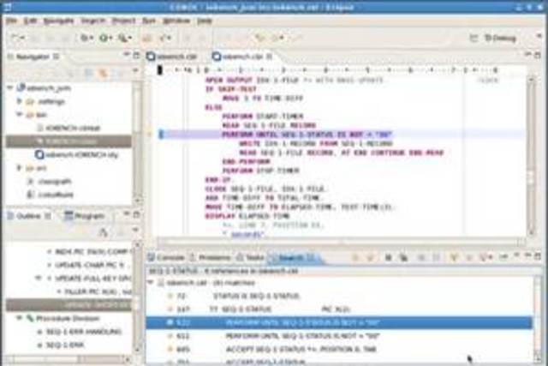Click the New wizard toolbar button
This screenshot has height=366, width=548.
click(15, 38)
